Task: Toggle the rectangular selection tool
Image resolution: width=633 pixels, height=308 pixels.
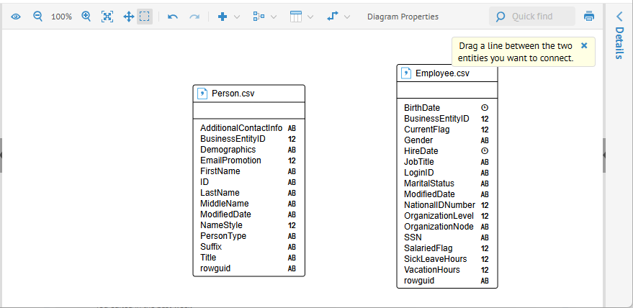Action: click(145, 17)
